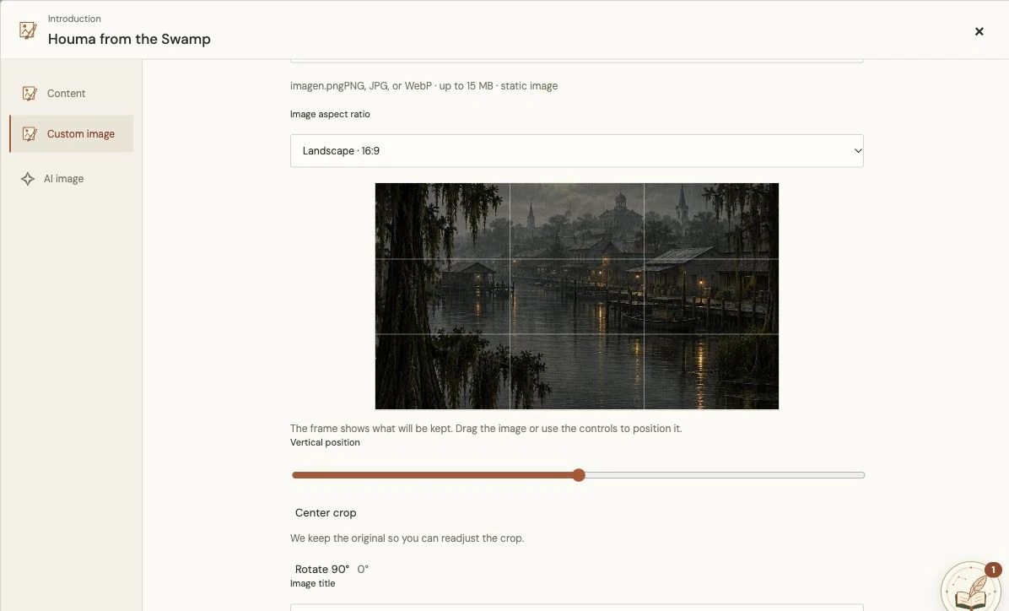Click the crop preview image
Screen dimensions: 1009x611
pos(576,296)
